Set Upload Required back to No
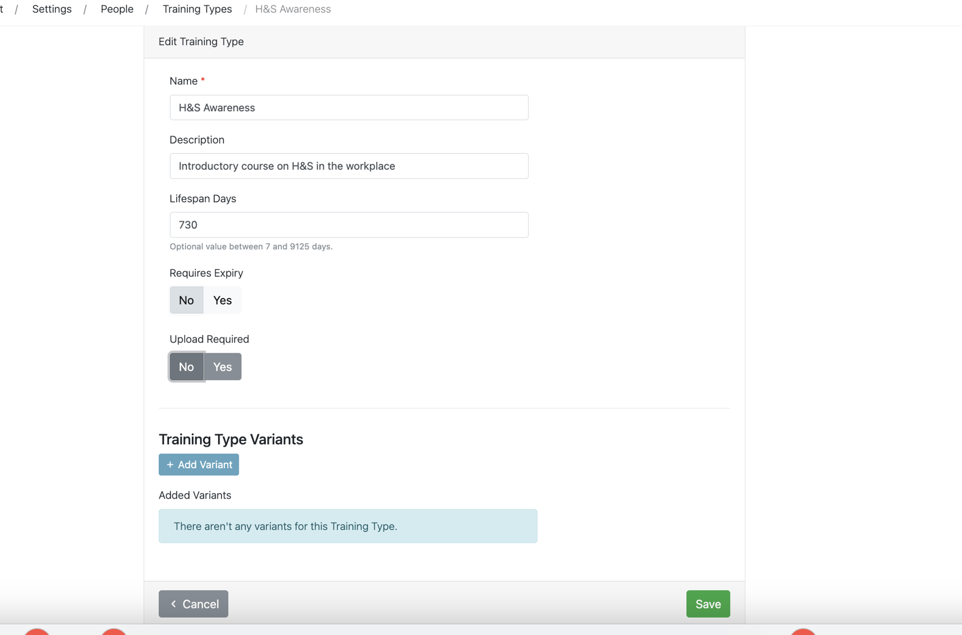This screenshot has height=635, width=962. point(186,367)
